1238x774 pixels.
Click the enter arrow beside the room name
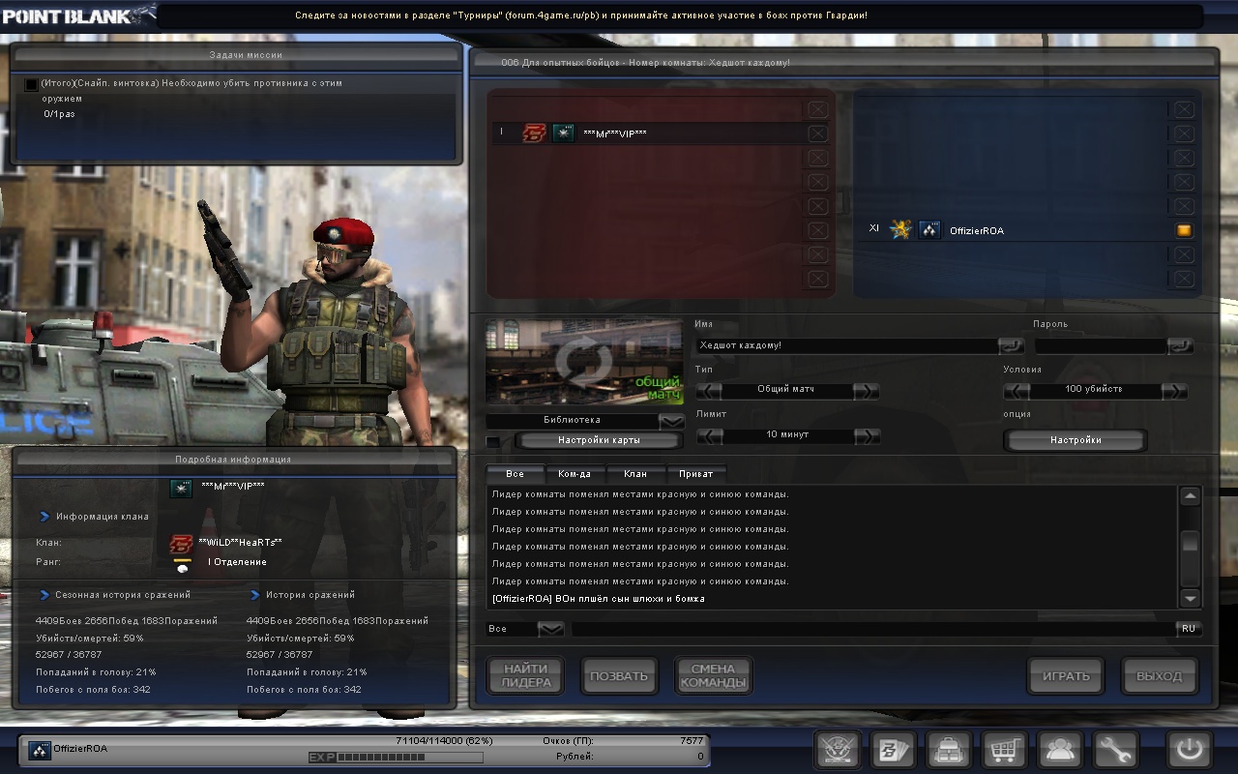coord(1011,345)
